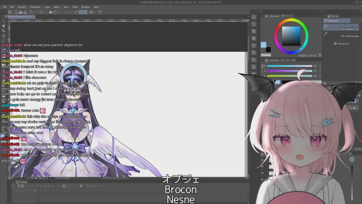Open Clip Studio launcher icon in command bar

click(10, 12)
